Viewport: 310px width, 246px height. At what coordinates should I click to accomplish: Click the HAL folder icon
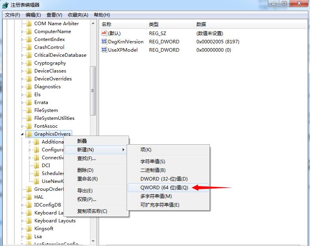click(29, 197)
